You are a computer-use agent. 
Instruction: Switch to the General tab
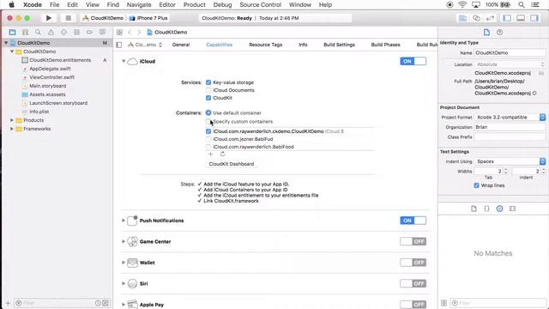181,45
